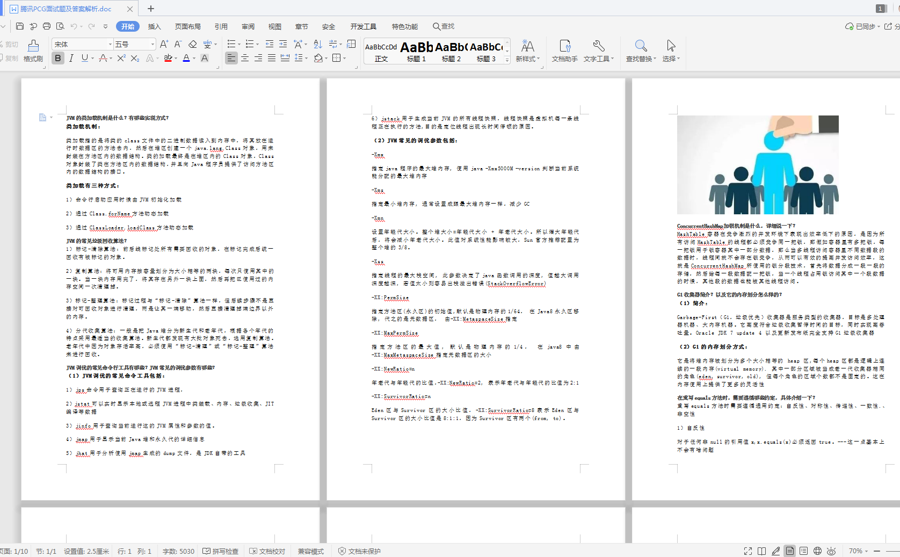
Task: Clear formatting with the eraser icon
Action: point(193,44)
